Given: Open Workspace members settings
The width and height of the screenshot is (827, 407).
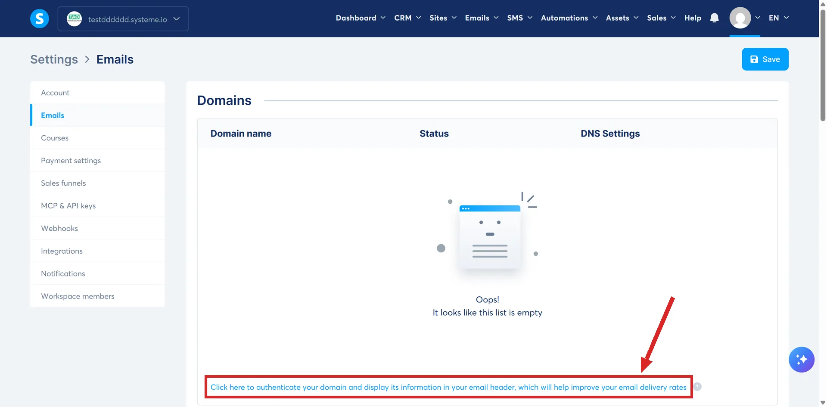Looking at the screenshot, I should pyautogui.click(x=97, y=296).
